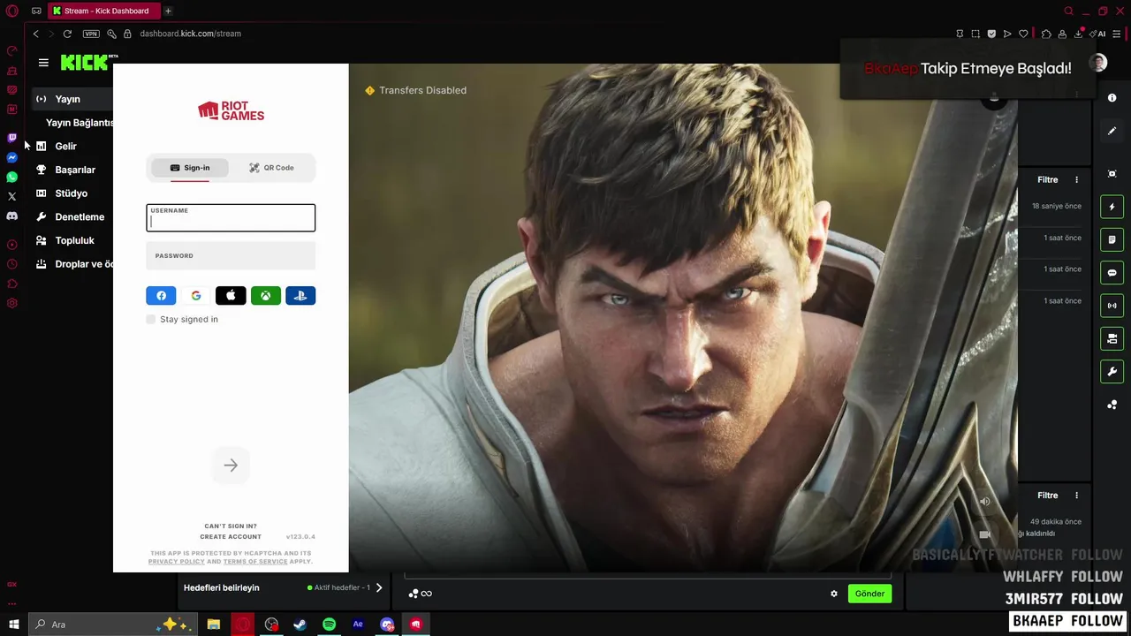Open After Effects from the taskbar
This screenshot has height=636, width=1131.
click(358, 625)
